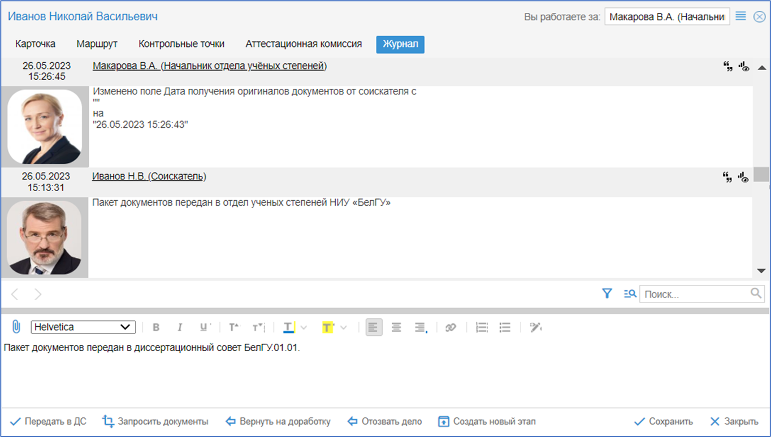This screenshot has height=437, width=771.
Task: Quote Иванов Н.В. journal entry
Action: click(728, 177)
